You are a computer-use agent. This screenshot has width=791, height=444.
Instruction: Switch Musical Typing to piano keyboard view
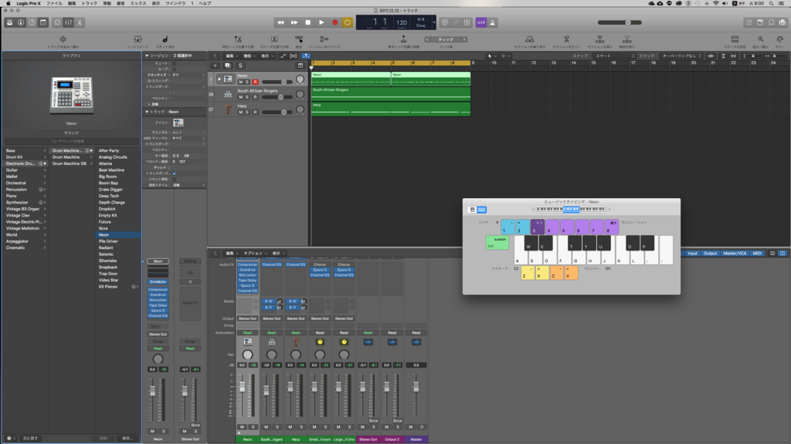472,210
